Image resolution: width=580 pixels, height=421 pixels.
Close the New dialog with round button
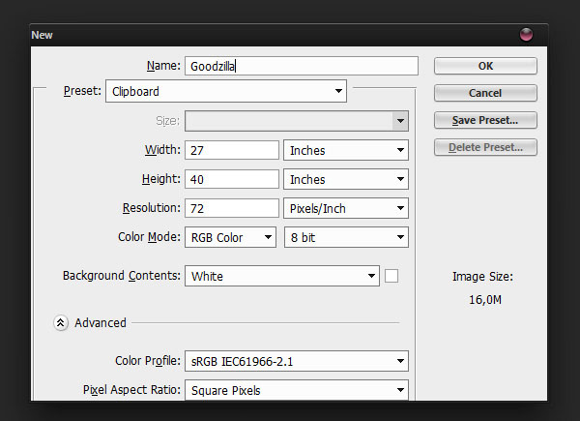point(526,35)
